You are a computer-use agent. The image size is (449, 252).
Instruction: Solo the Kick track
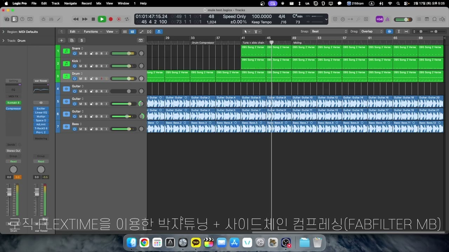tap(85, 66)
